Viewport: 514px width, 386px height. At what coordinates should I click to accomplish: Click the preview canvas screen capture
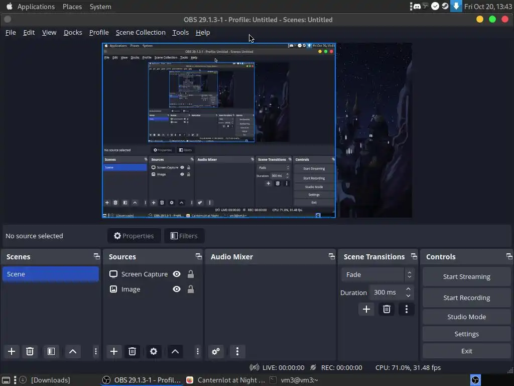click(219, 130)
